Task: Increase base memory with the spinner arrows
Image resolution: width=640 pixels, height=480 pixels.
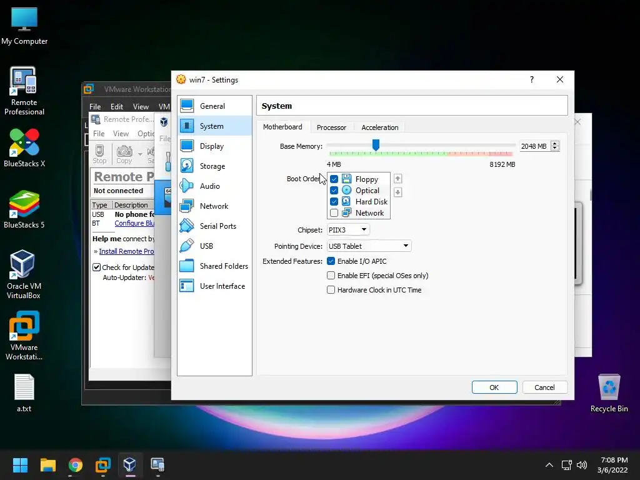Action: coord(555,144)
